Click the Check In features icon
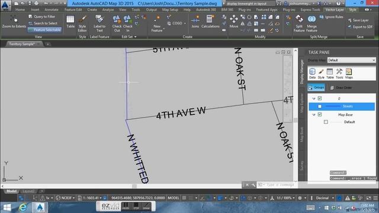The width and height of the screenshot is (379, 213). [x=128, y=24]
